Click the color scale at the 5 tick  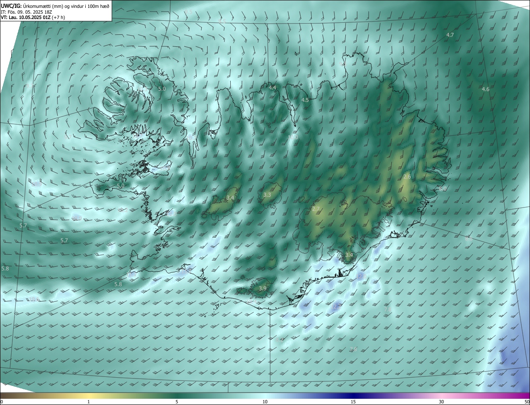(177, 402)
